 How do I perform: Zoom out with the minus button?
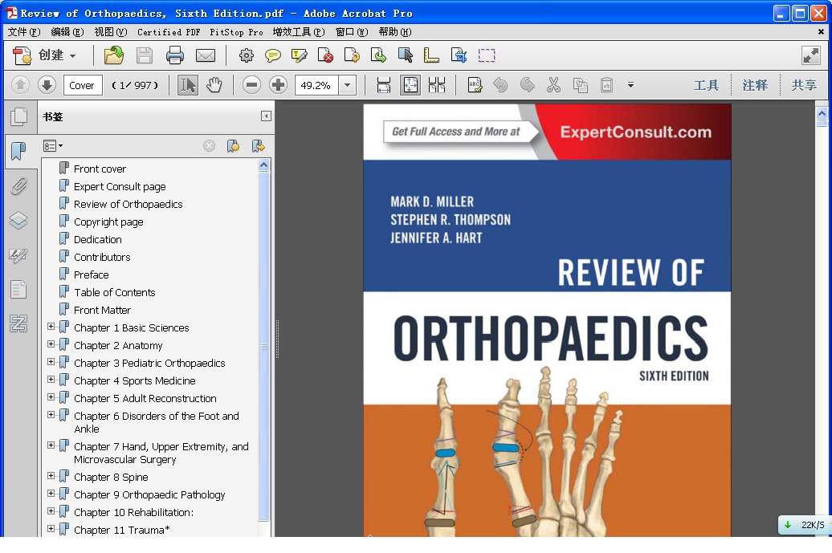(251, 85)
